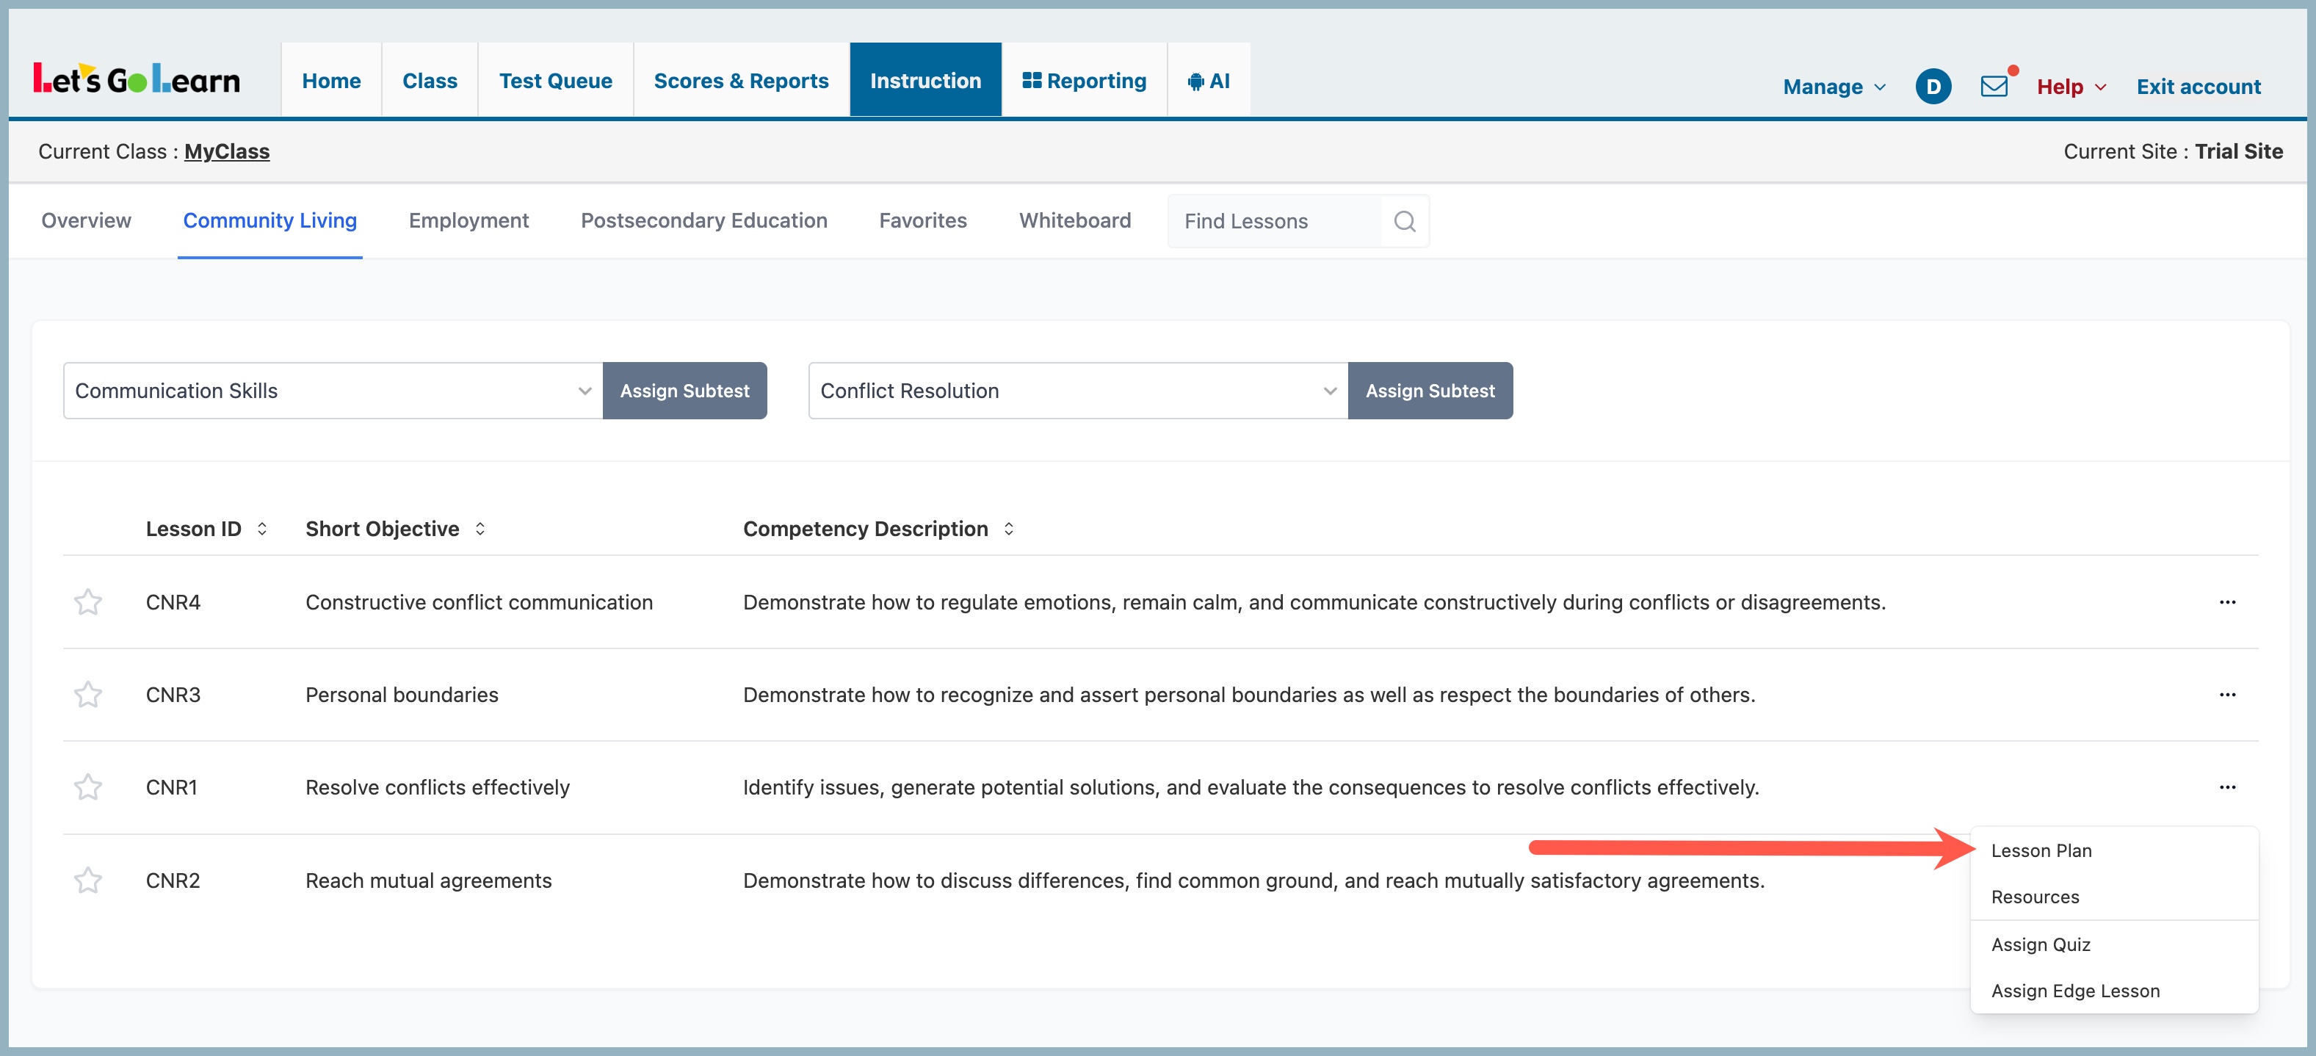Favorite the CNR4 lesson star

coord(88,601)
